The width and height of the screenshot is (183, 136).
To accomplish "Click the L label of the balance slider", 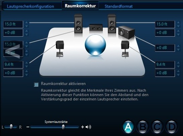I will click(3, 127).
